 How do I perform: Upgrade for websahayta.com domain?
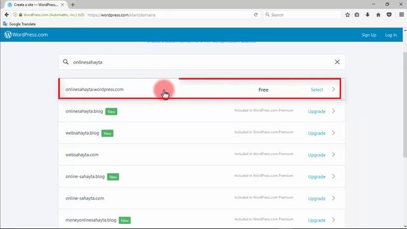317,155
